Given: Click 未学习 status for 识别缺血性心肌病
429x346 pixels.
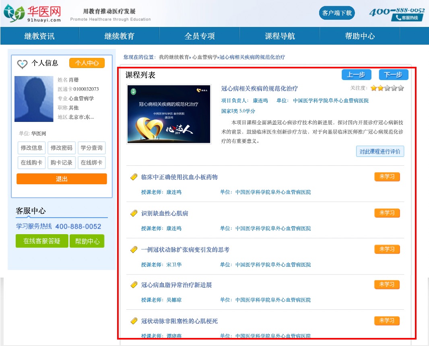Looking at the screenshot, I should pos(387,213).
